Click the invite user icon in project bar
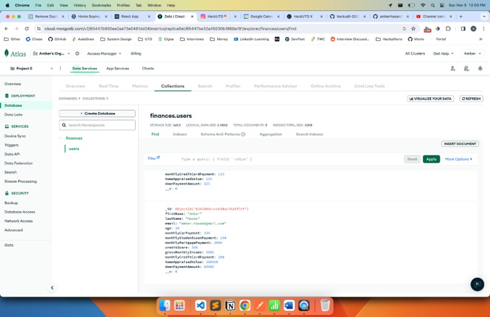 pos(452,69)
